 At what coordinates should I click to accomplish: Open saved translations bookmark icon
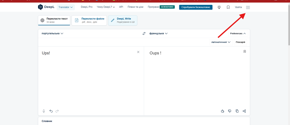pyautogui.click(x=228, y=7)
